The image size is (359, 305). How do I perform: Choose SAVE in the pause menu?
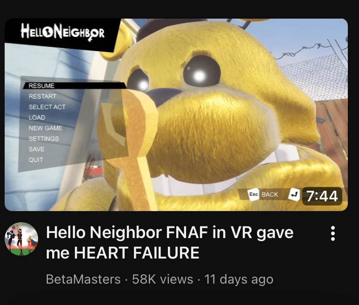click(36, 149)
